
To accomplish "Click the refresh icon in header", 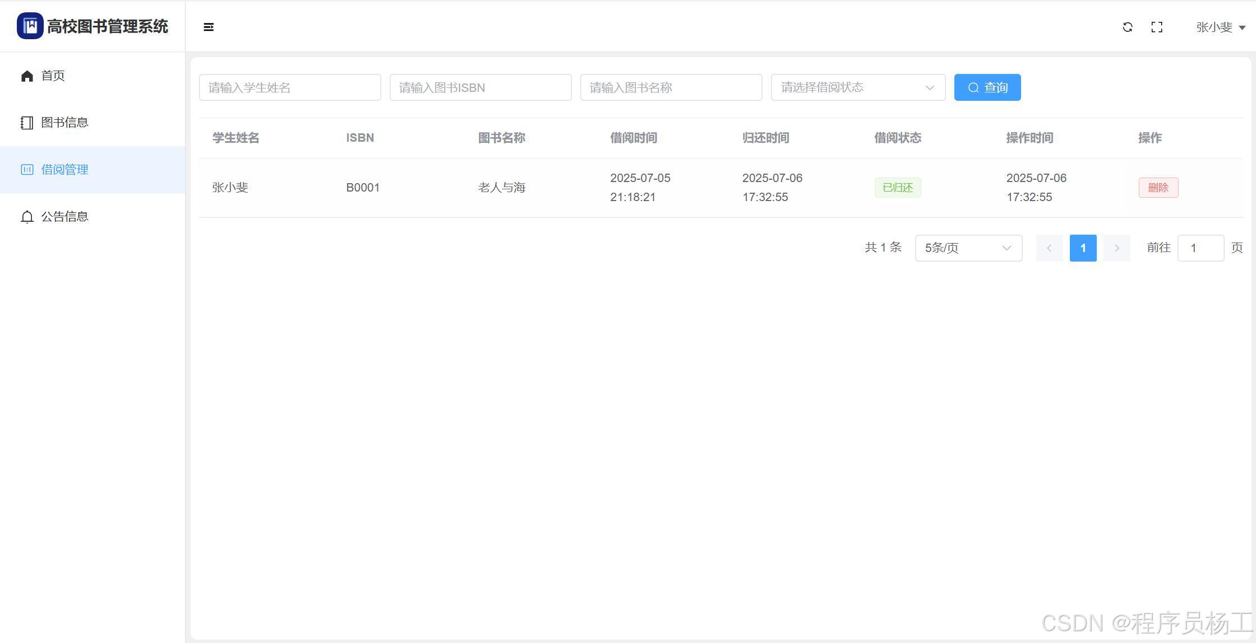I will click(x=1128, y=27).
